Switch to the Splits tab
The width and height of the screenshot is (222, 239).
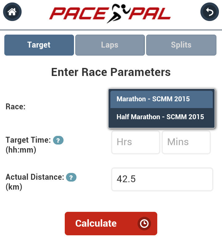[x=181, y=45]
